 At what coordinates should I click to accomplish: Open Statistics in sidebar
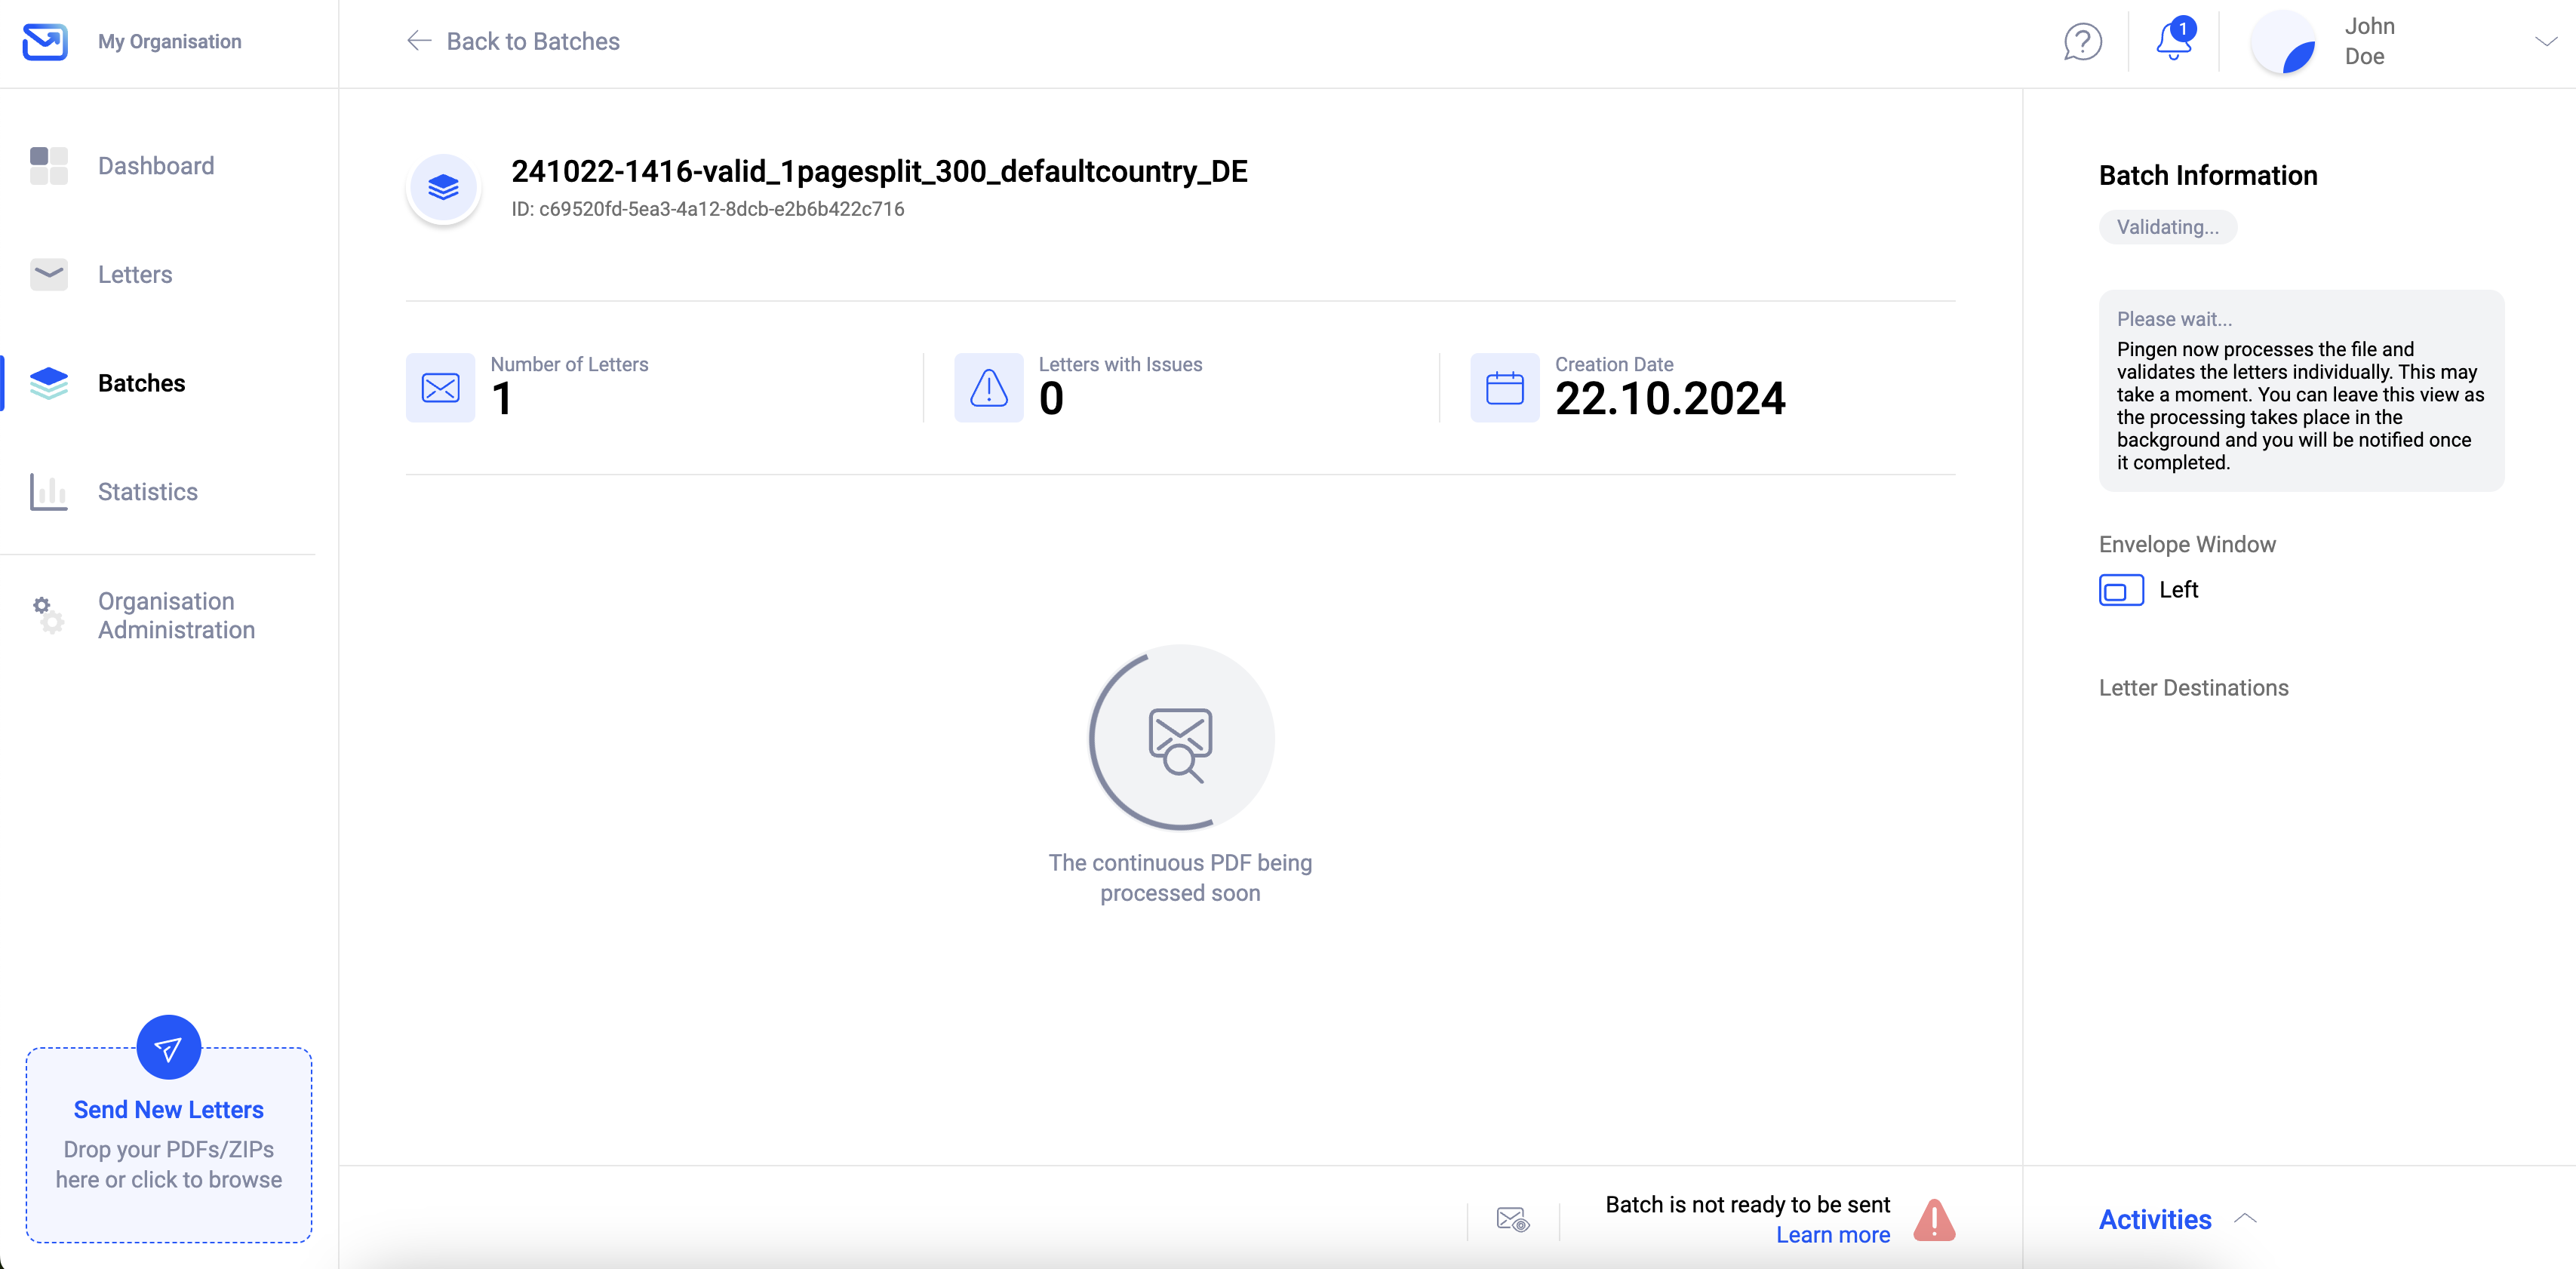tap(147, 492)
